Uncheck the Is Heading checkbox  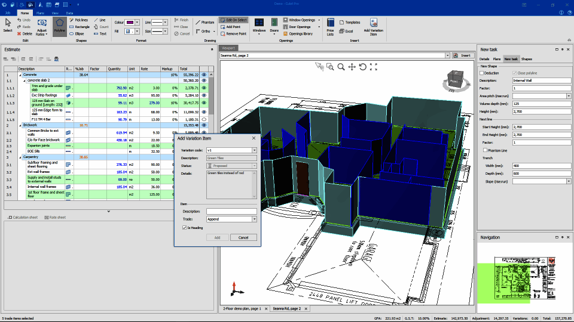(x=184, y=227)
